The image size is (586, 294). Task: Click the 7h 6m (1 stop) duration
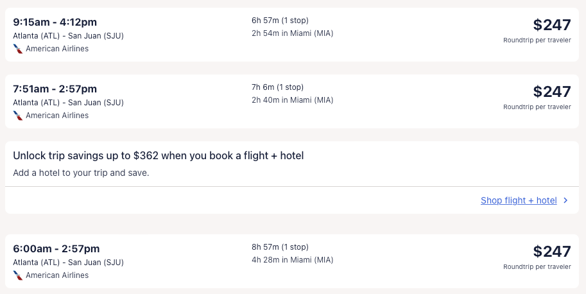(x=277, y=87)
